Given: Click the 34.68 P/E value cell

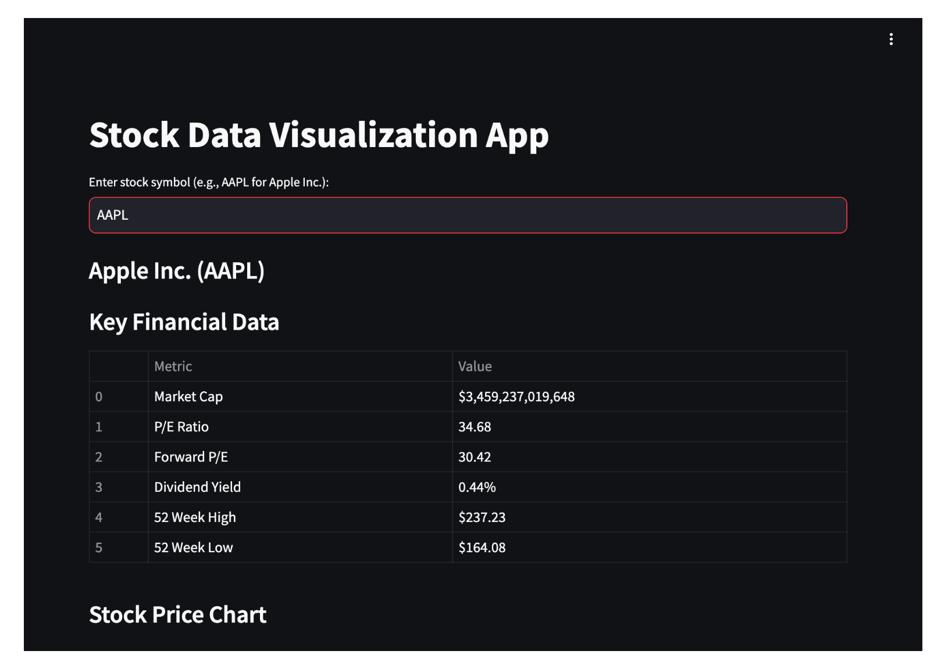Looking at the screenshot, I should point(475,427).
